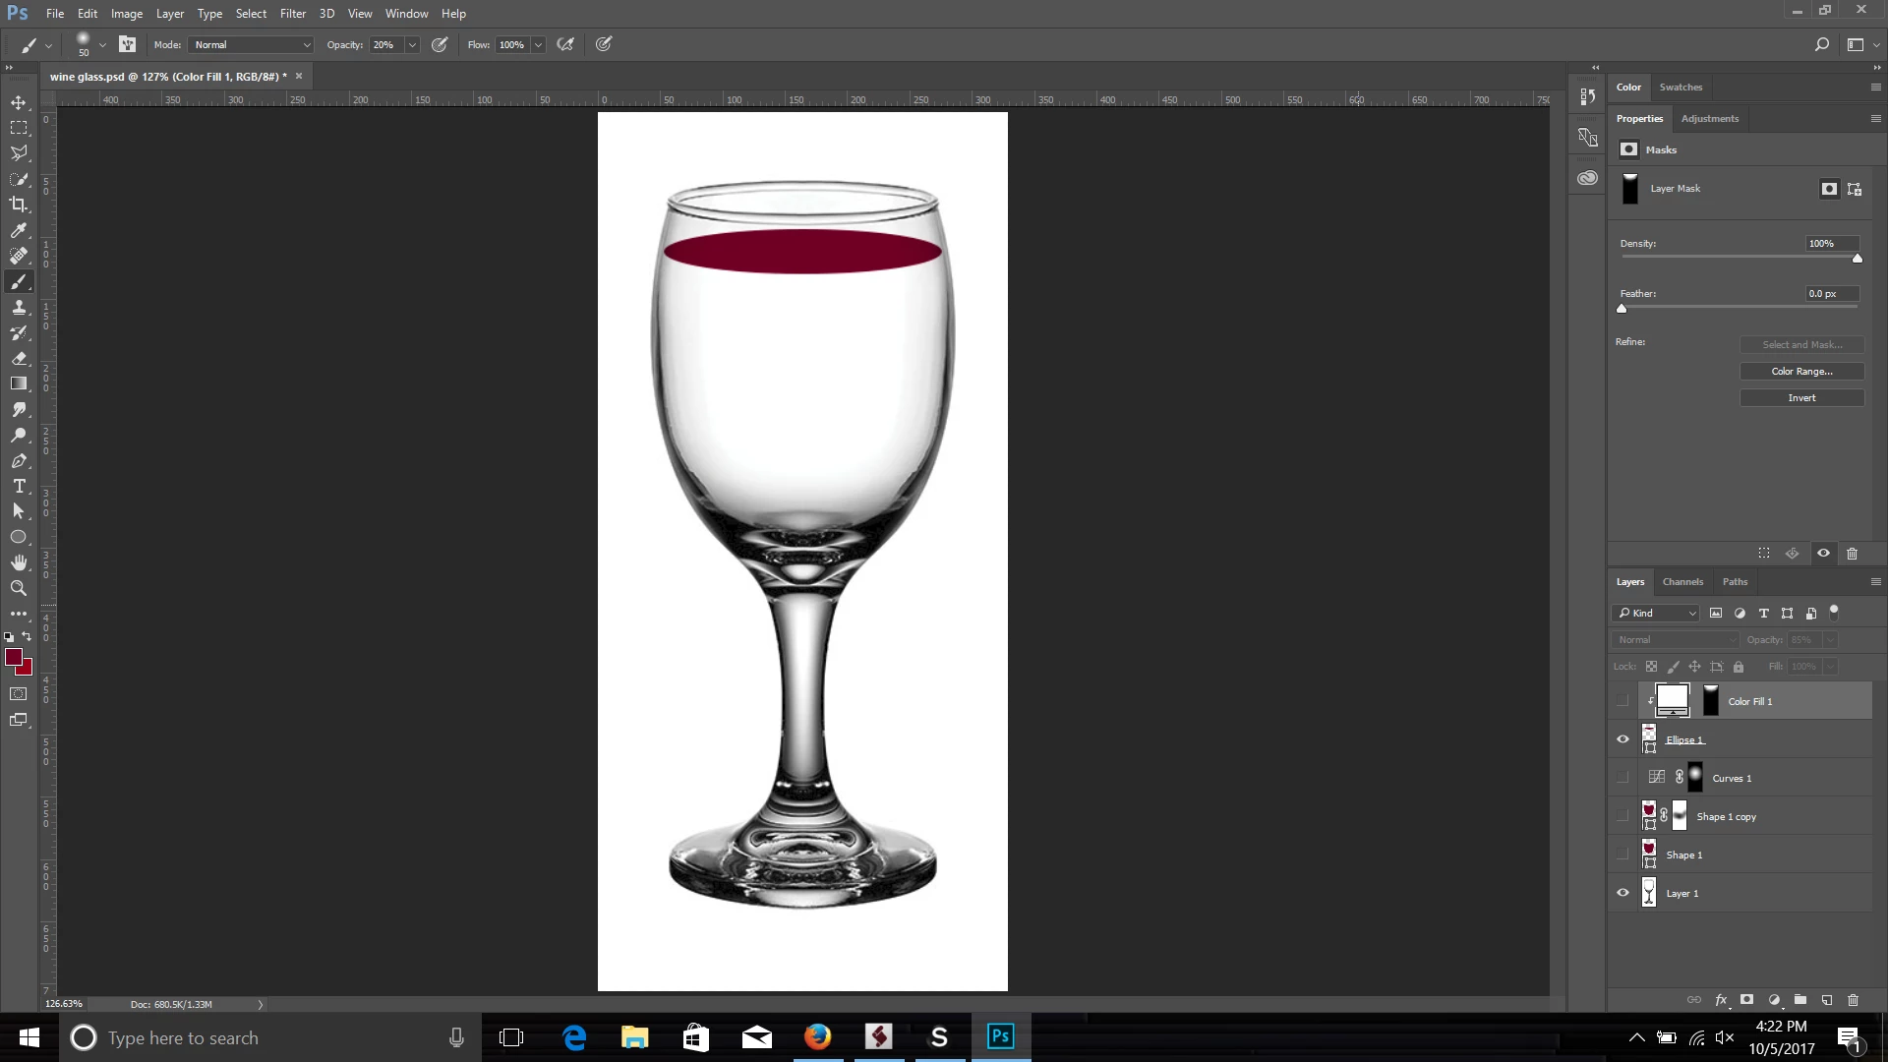Click the foreground color swatch

[13, 657]
